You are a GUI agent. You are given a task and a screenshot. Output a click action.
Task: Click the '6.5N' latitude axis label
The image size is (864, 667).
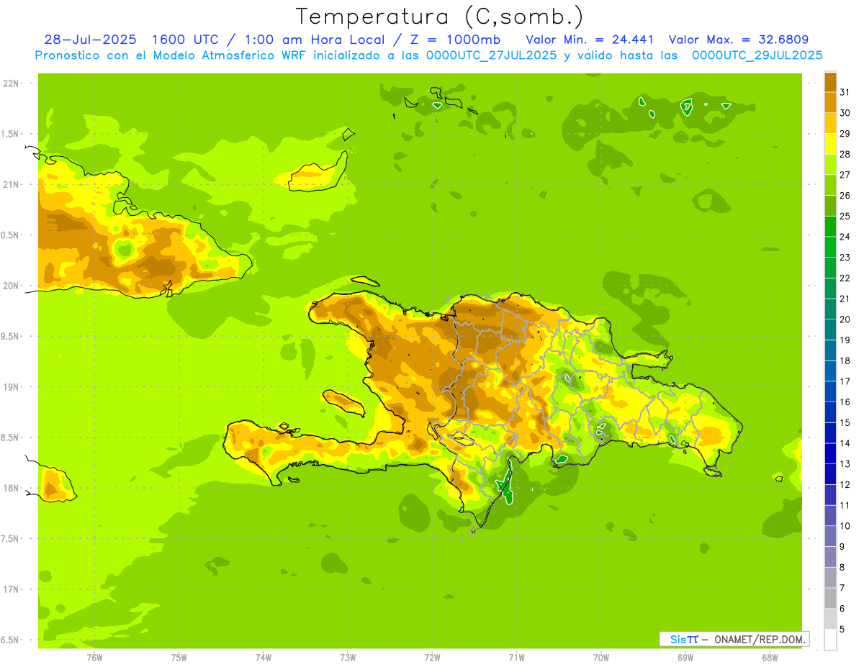tap(10, 640)
